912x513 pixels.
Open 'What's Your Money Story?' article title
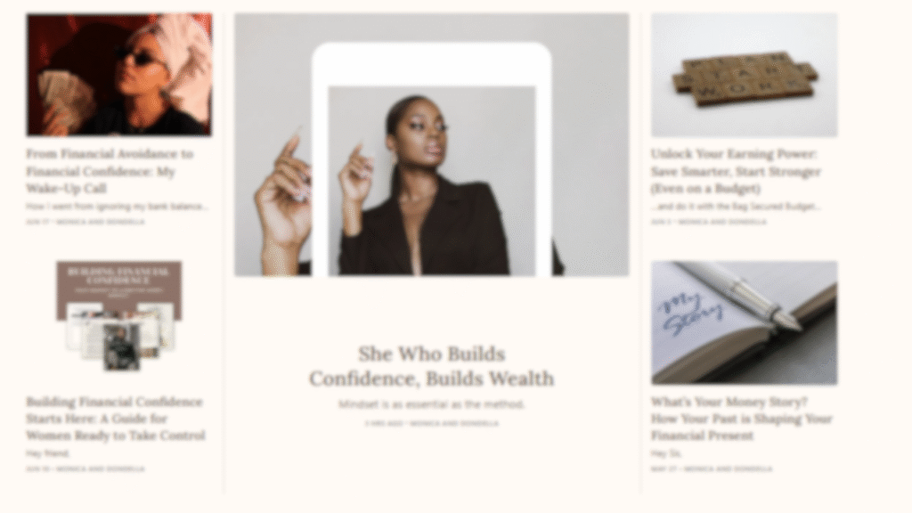(x=742, y=419)
